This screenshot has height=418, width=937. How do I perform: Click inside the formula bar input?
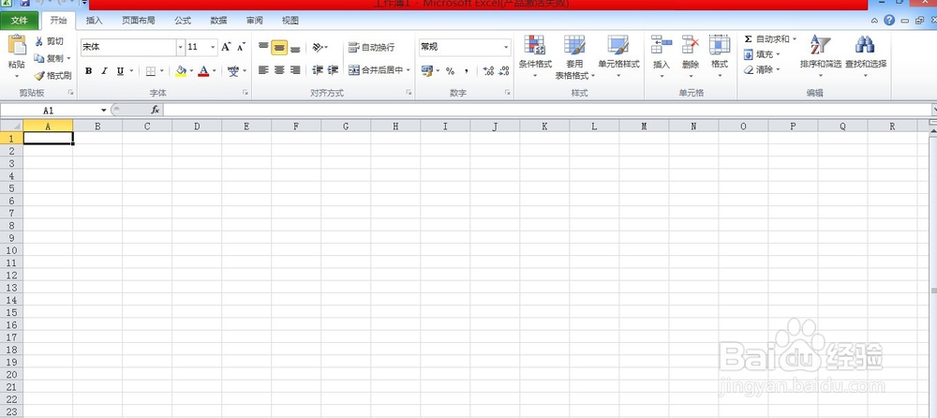[x=547, y=110]
